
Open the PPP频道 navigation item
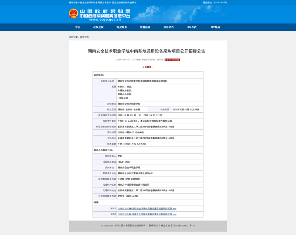click(215, 27)
